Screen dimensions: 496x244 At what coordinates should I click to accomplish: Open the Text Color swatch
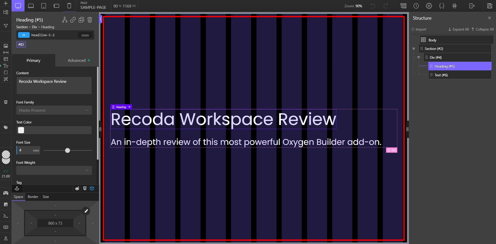21,130
